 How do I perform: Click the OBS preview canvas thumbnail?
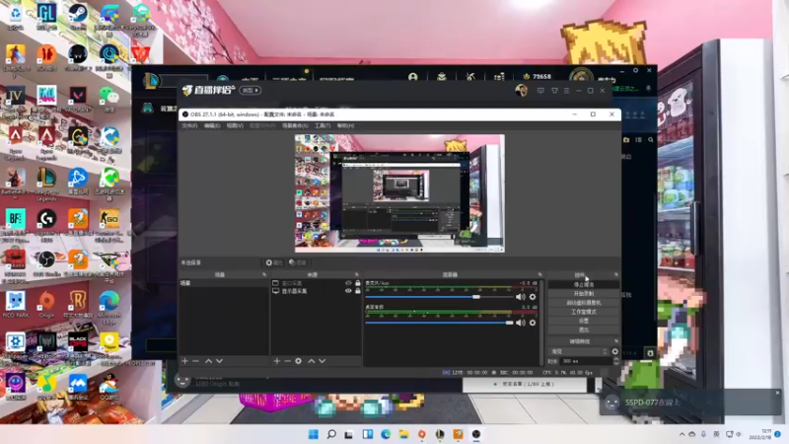click(399, 193)
